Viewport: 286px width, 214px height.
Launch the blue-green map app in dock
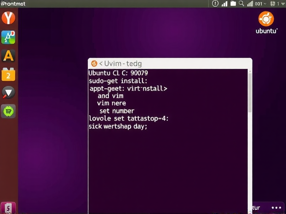pyautogui.click(x=8, y=37)
